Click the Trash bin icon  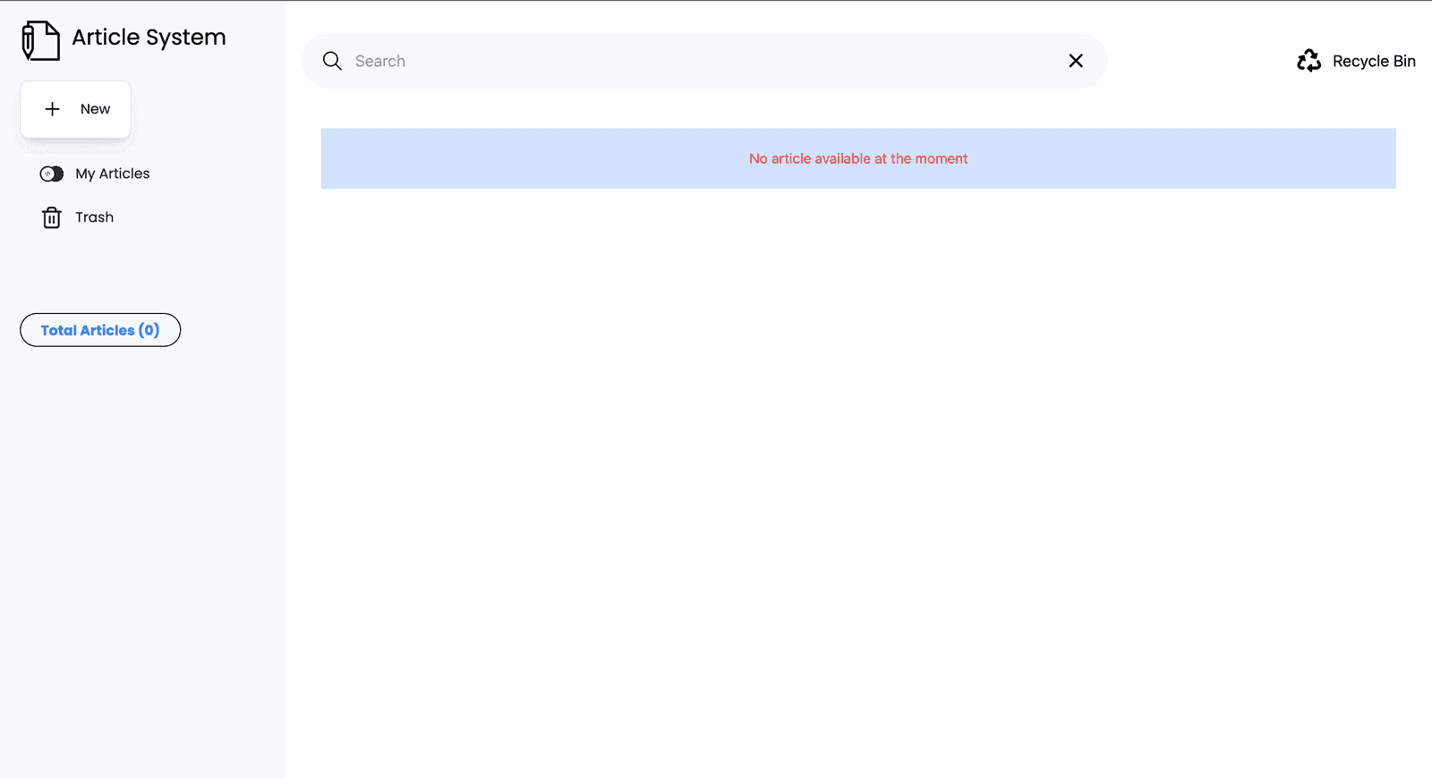point(52,217)
